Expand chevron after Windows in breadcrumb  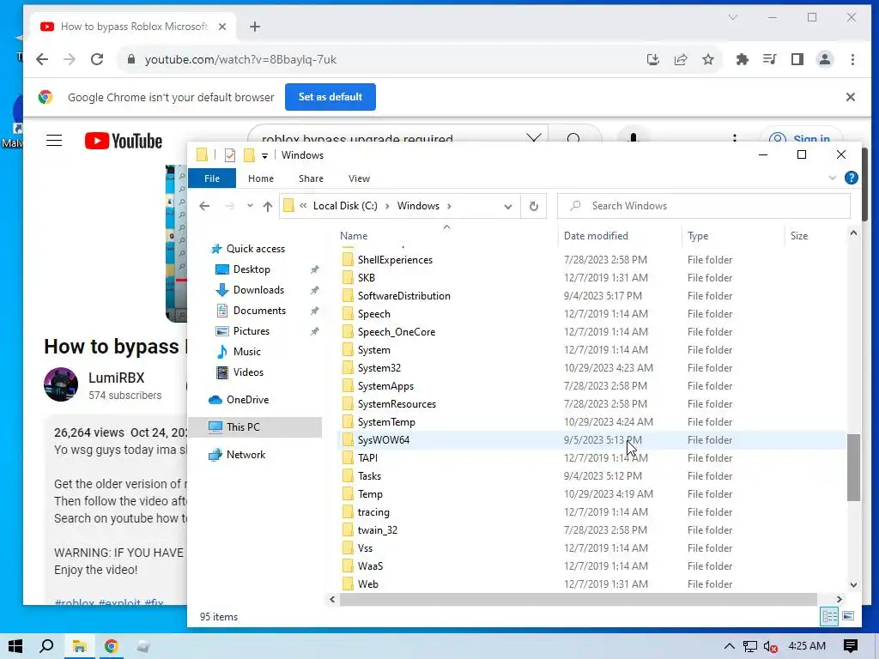[449, 206]
